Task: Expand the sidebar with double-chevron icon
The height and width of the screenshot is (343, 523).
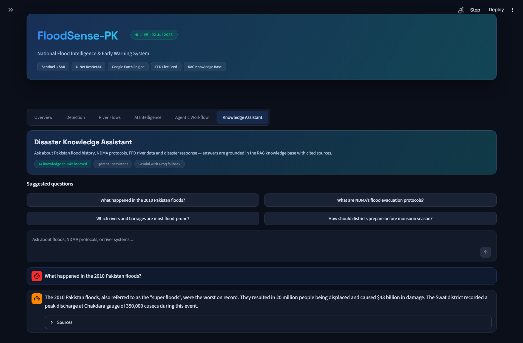Action: click(x=11, y=10)
